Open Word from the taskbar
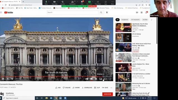The image size is (178, 100). point(61,98)
